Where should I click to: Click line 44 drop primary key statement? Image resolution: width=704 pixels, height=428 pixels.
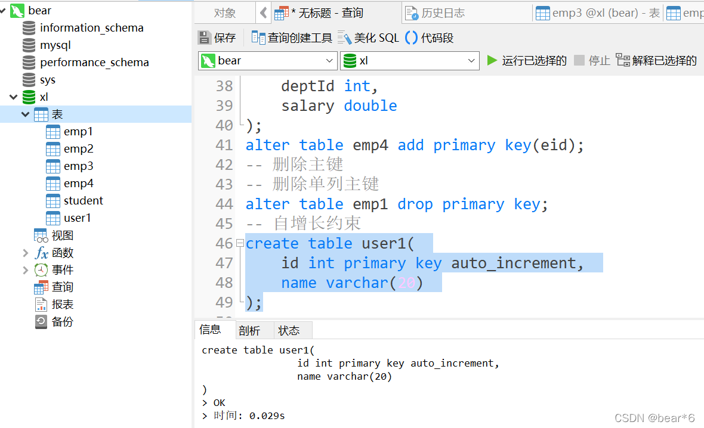click(397, 204)
